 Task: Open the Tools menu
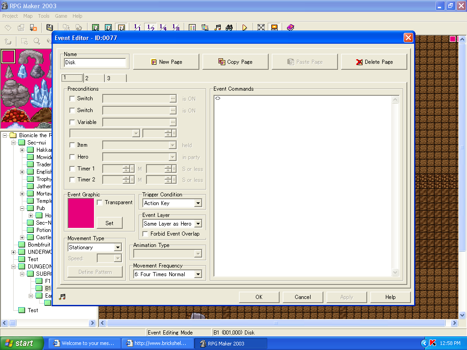(x=44, y=16)
